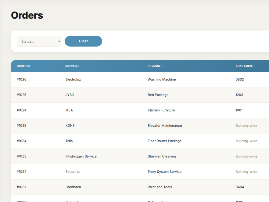Click apartment 0404

tap(240, 187)
